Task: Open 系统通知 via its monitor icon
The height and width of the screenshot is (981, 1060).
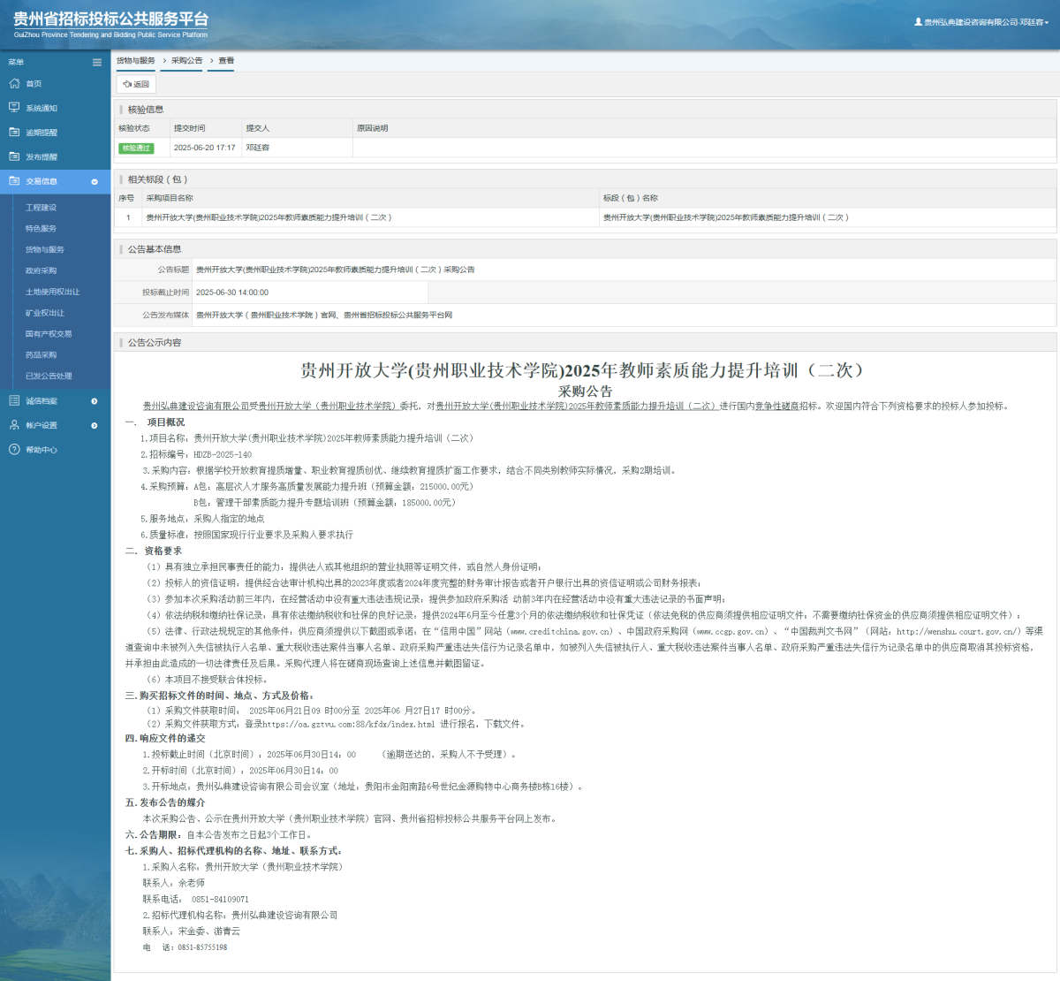Action: point(14,107)
